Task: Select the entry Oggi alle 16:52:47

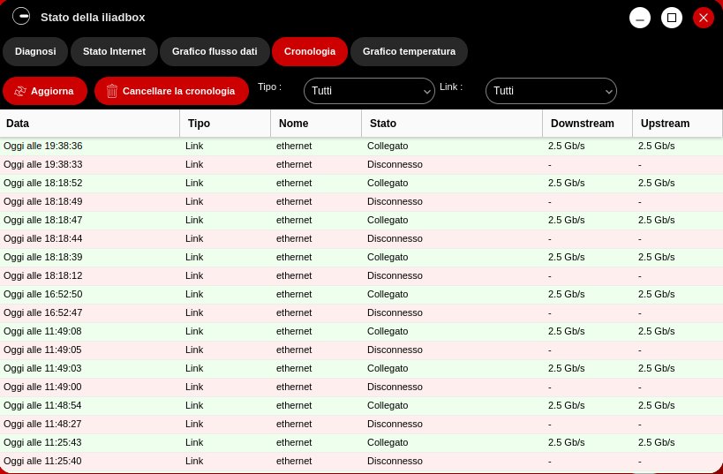Action: (x=362, y=312)
